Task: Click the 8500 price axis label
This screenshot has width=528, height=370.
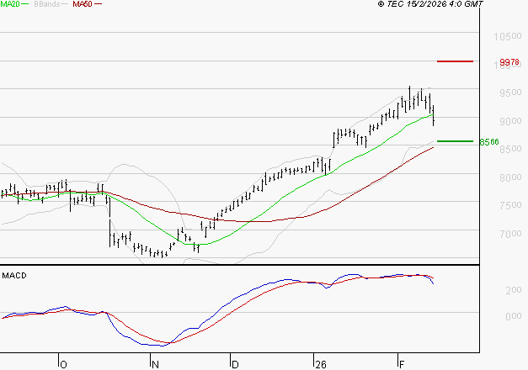Action: tap(510, 149)
